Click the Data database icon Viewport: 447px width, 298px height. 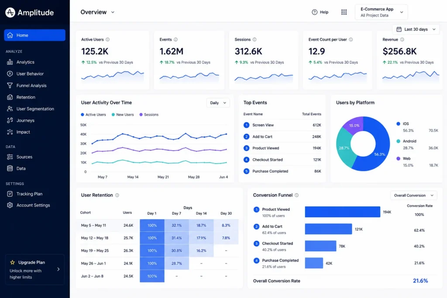(10, 168)
